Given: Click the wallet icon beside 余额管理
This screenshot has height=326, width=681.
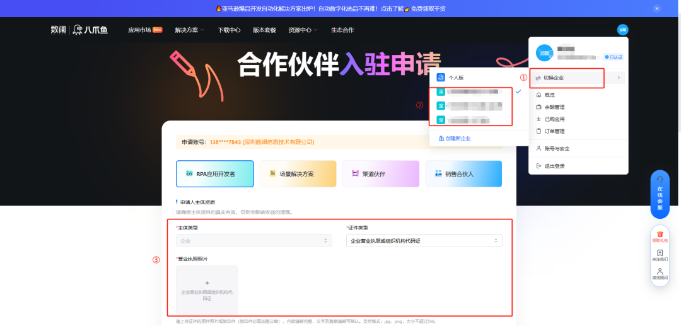Looking at the screenshot, I should (538, 107).
